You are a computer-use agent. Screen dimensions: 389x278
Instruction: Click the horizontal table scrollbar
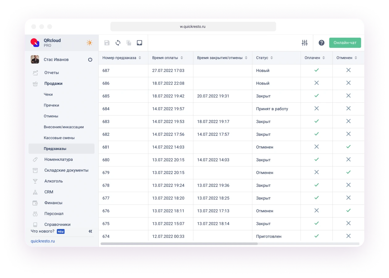click(179, 244)
